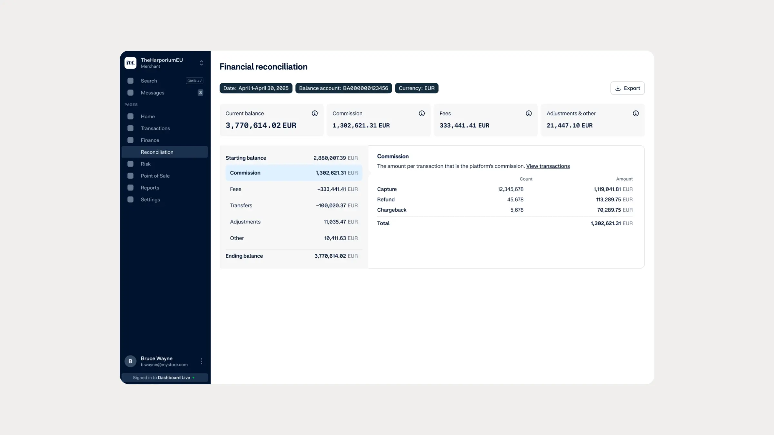Open the Currency EUR filter
Viewport: 774px width, 435px height.
[416, 88]
